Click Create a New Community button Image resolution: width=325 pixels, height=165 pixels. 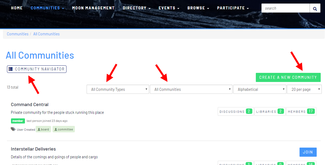pyautogui.click(x=288, y=77)
